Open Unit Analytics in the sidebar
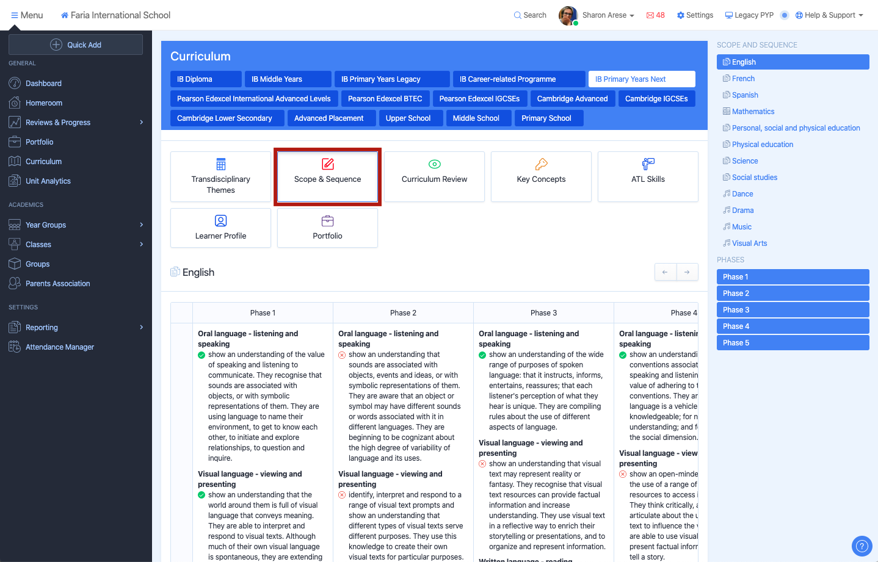The image size is (878, 562). pos(48,181)
